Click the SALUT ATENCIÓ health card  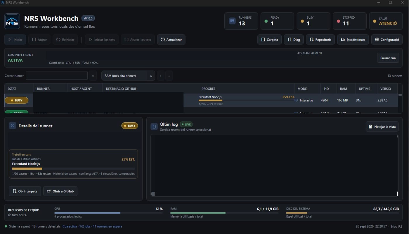(x=386, y=21)
